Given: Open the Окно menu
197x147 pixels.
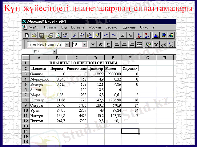Looking at the screenshot, I should pyautogui.click(x=144, y=27).
